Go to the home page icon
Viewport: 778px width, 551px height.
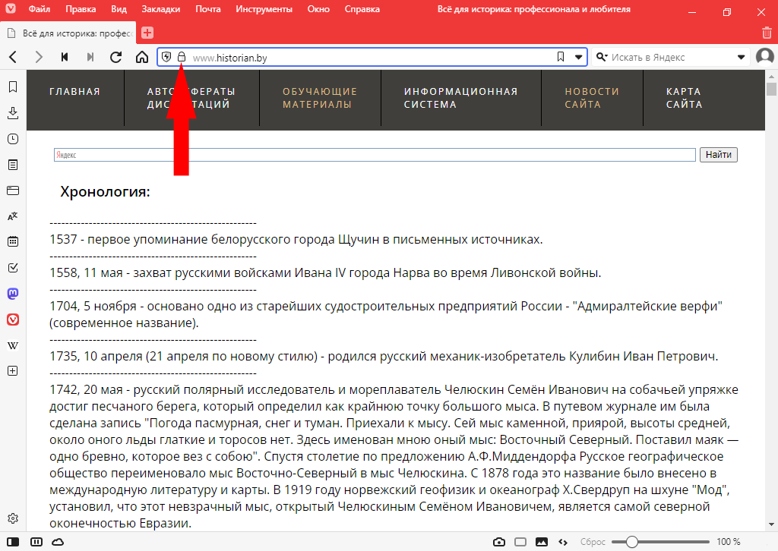coord(141,57)
